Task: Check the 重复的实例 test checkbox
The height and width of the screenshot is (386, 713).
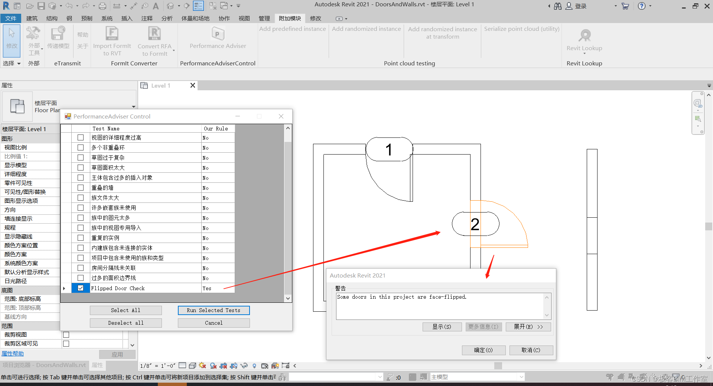Action: [80, 238]
